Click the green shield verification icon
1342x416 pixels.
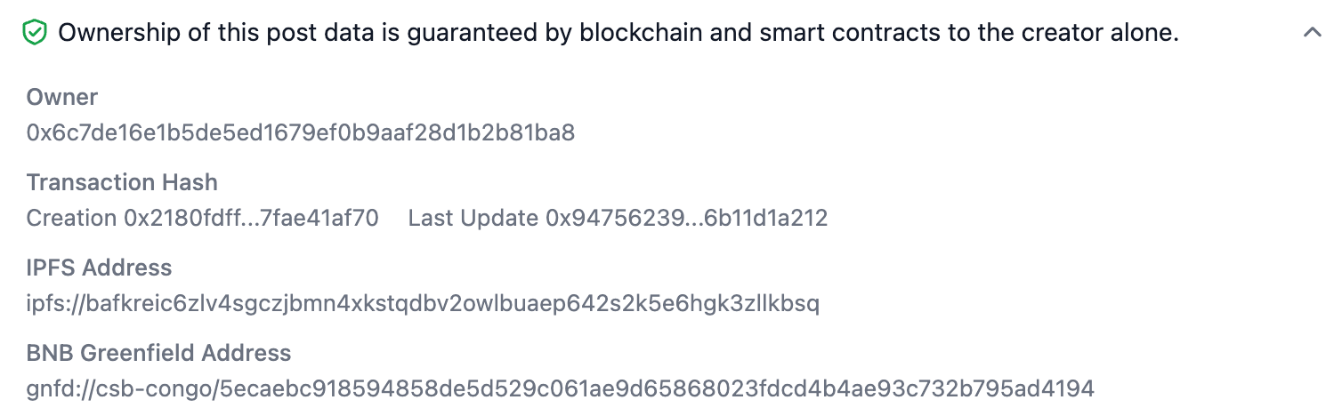point(34,34)
